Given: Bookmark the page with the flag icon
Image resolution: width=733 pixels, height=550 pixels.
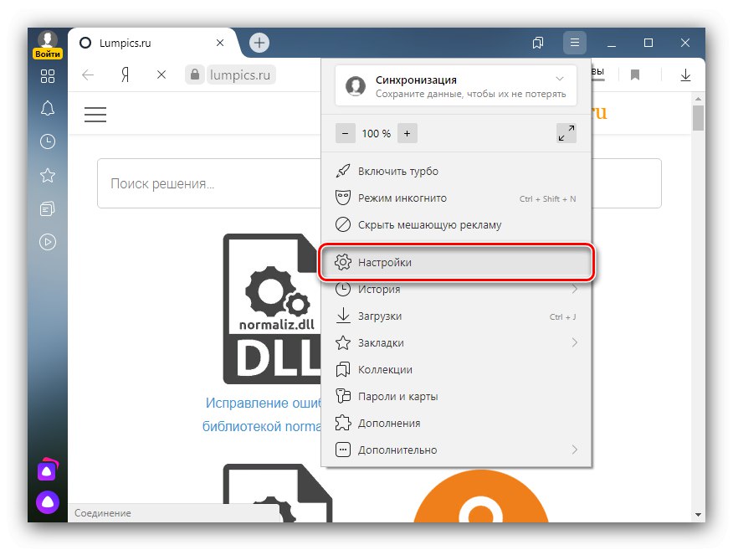Looking at the screenshot, I should [x=635, y=75].
